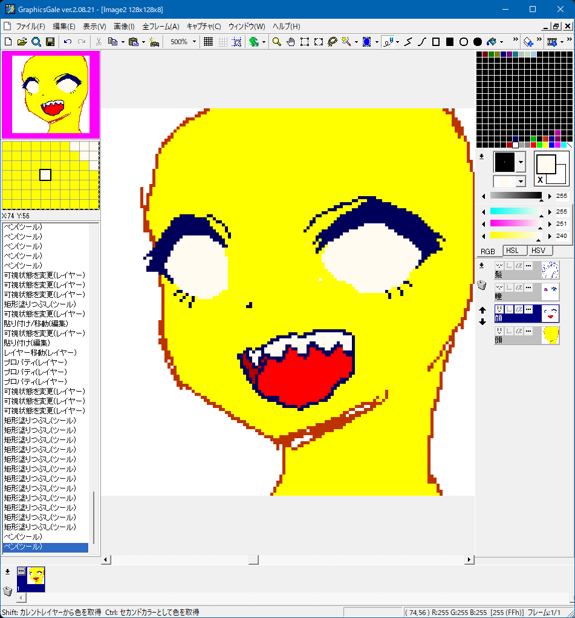The width and height of the screenshot is (575, 618).
Task: Toggle visibility of the 瞳 layer
Action: click(499, 287)
